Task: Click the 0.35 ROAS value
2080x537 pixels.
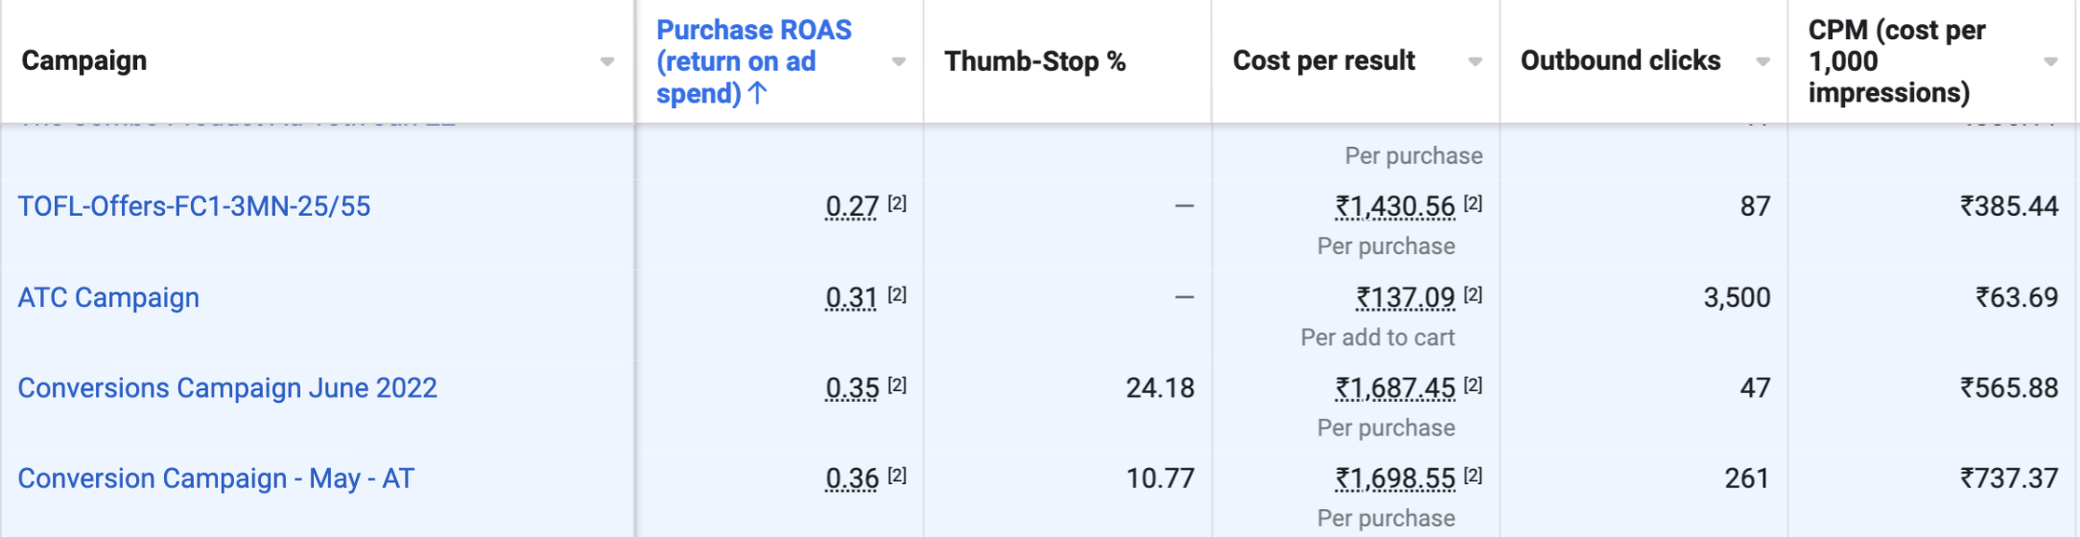Action: pyautogui.click(x=852, y=388)
